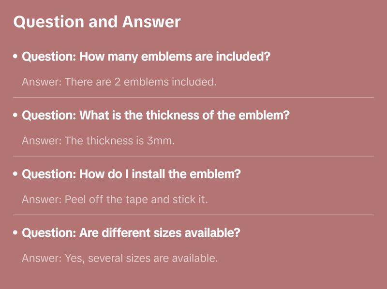Click the answer 'There are 2 emblems included.'
Screen dimensions: 387x289
[x=119, y=82]
